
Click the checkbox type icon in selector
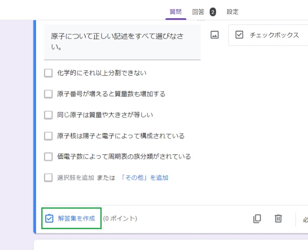[x=239, y=35]
